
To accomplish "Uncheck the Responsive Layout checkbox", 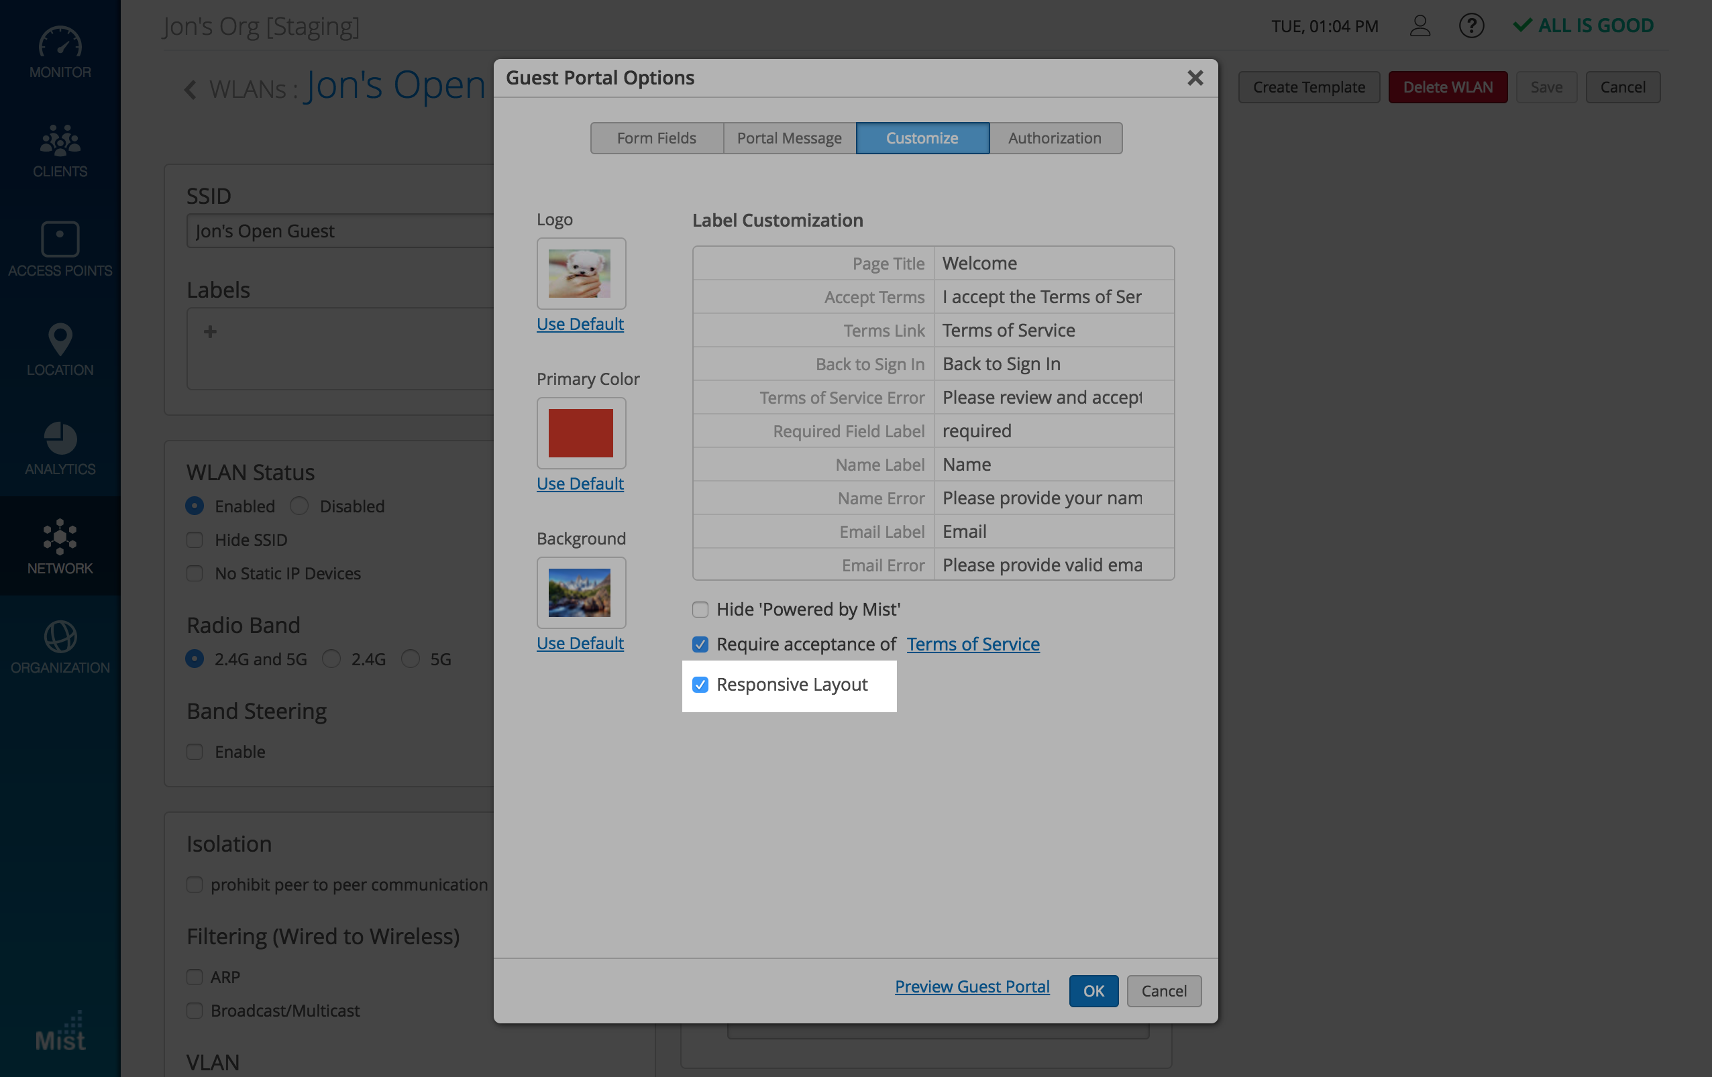I will 700,685.
